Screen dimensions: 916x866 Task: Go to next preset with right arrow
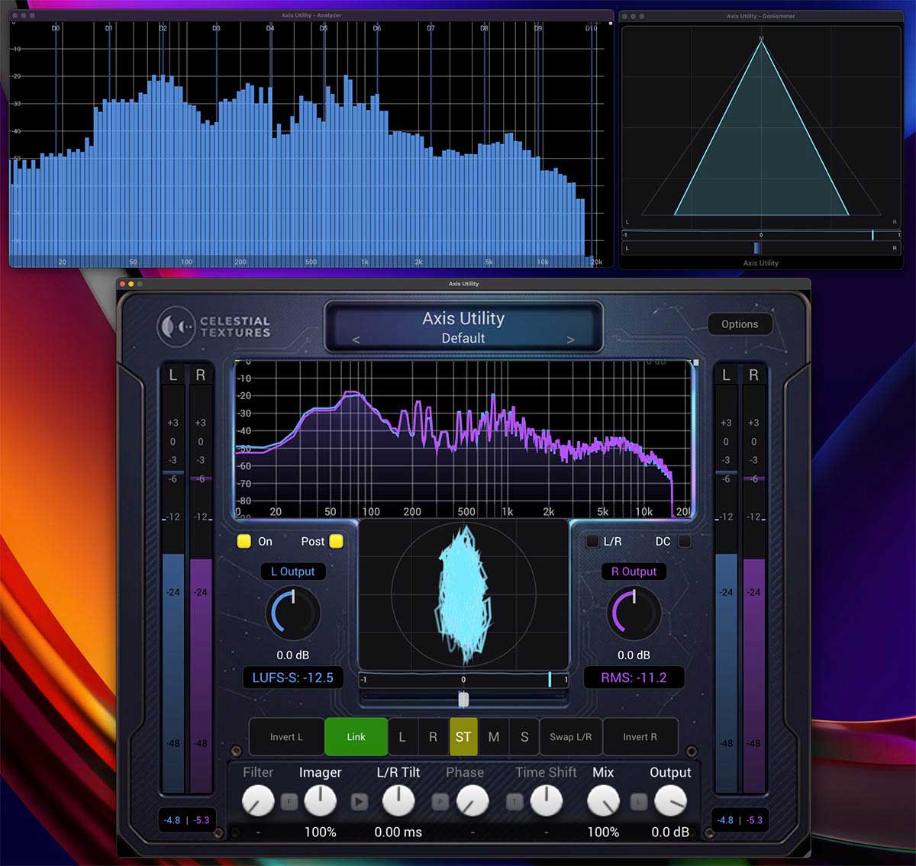click(570, 340)
